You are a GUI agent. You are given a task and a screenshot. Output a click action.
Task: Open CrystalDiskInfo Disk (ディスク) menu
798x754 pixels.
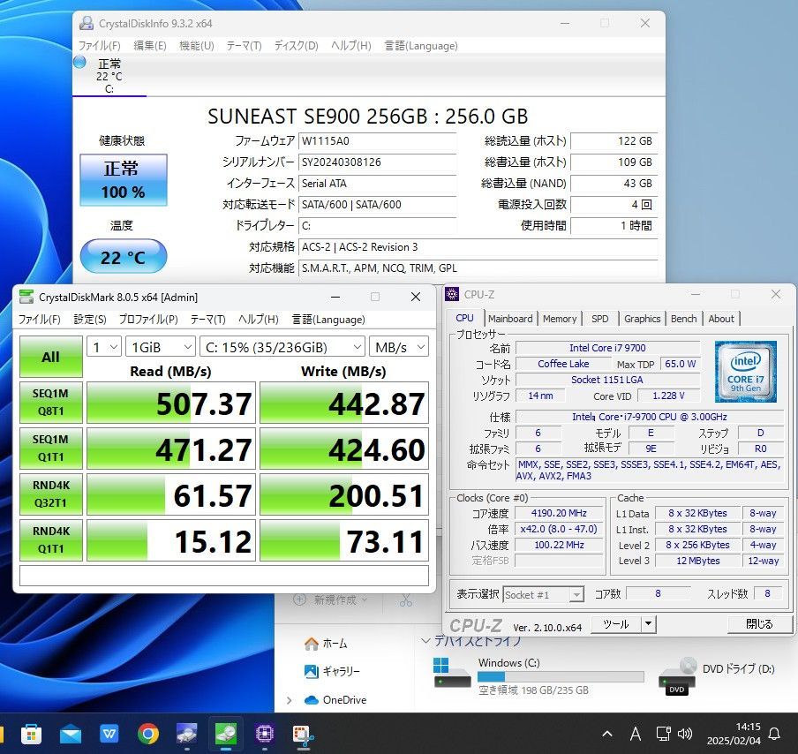coord(296,46)
